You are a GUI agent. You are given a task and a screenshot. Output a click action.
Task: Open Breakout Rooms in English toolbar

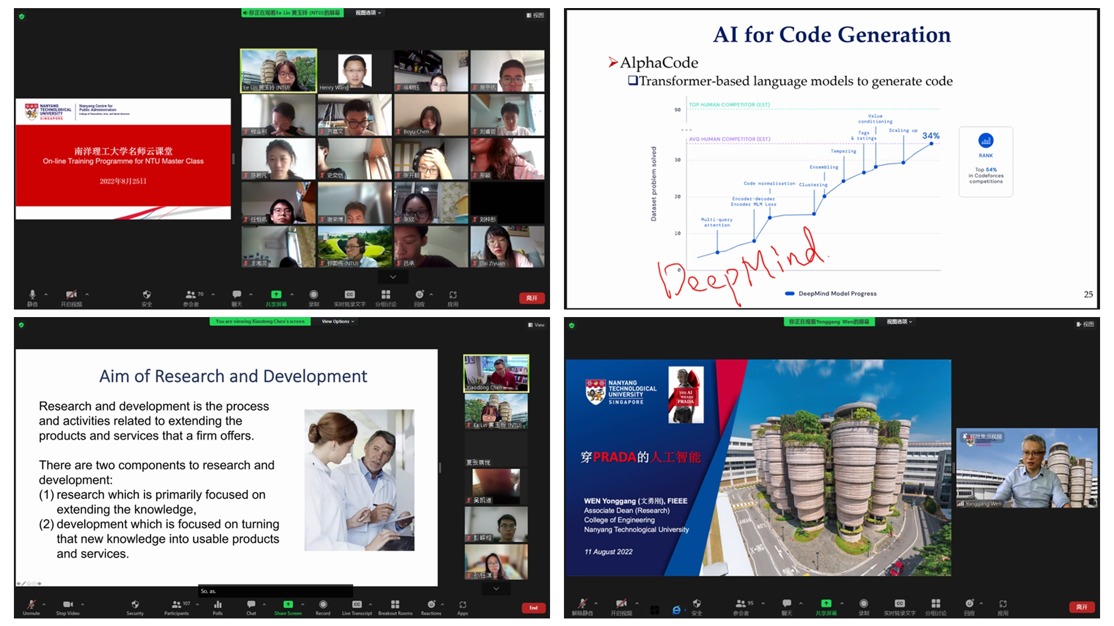point(395,605)
